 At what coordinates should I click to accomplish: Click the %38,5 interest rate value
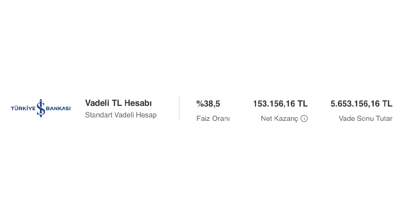click(x=208, y=104)
